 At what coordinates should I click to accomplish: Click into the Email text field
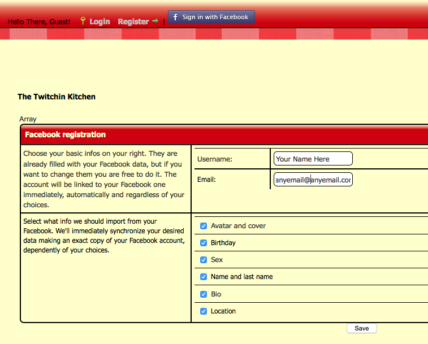313,180
